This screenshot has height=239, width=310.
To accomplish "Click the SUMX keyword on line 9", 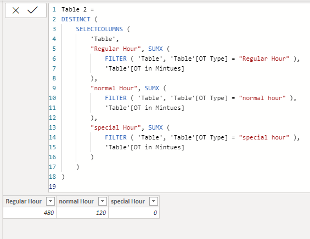I will pyautogui.click(x=152, y=88).
